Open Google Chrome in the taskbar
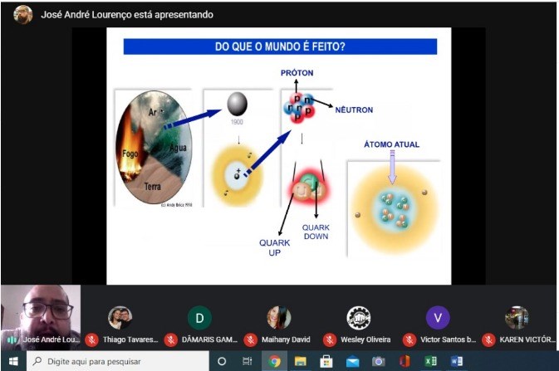This screenshot has width=559, height=371. pos(273,362)
